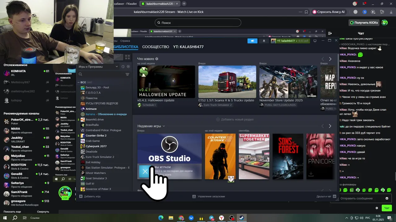The width and height of the screenshot is (396, 222).
Task: Expand the Игры и Программы filter dropdown
Action: click(x=98, y=67)
